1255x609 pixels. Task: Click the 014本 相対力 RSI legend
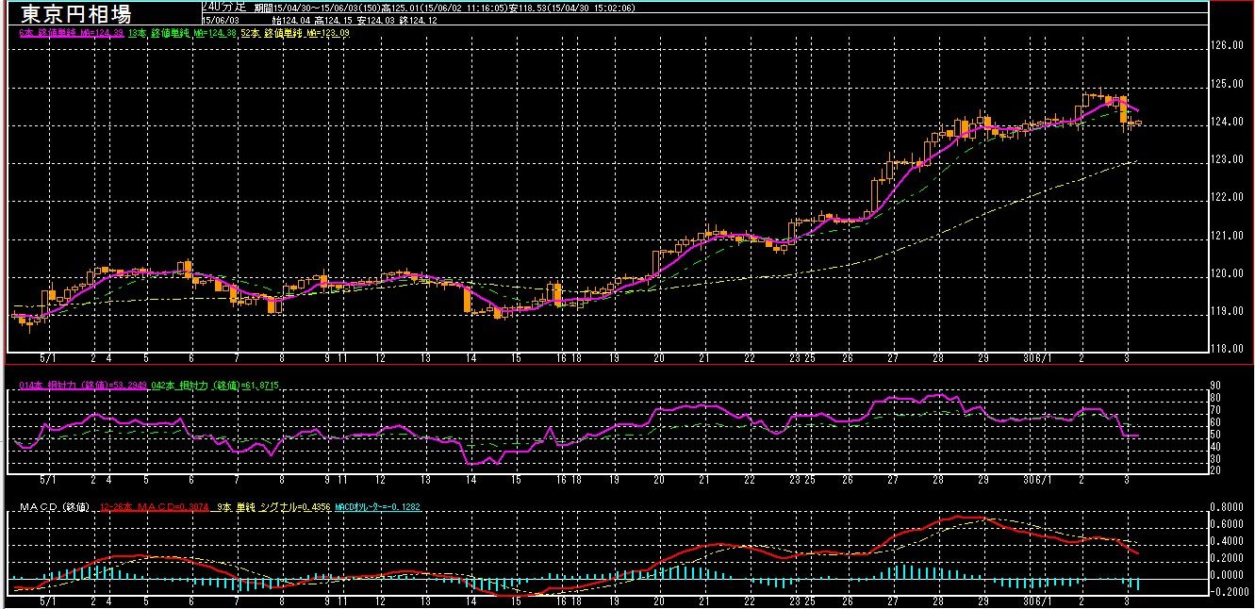pos(82,386)
